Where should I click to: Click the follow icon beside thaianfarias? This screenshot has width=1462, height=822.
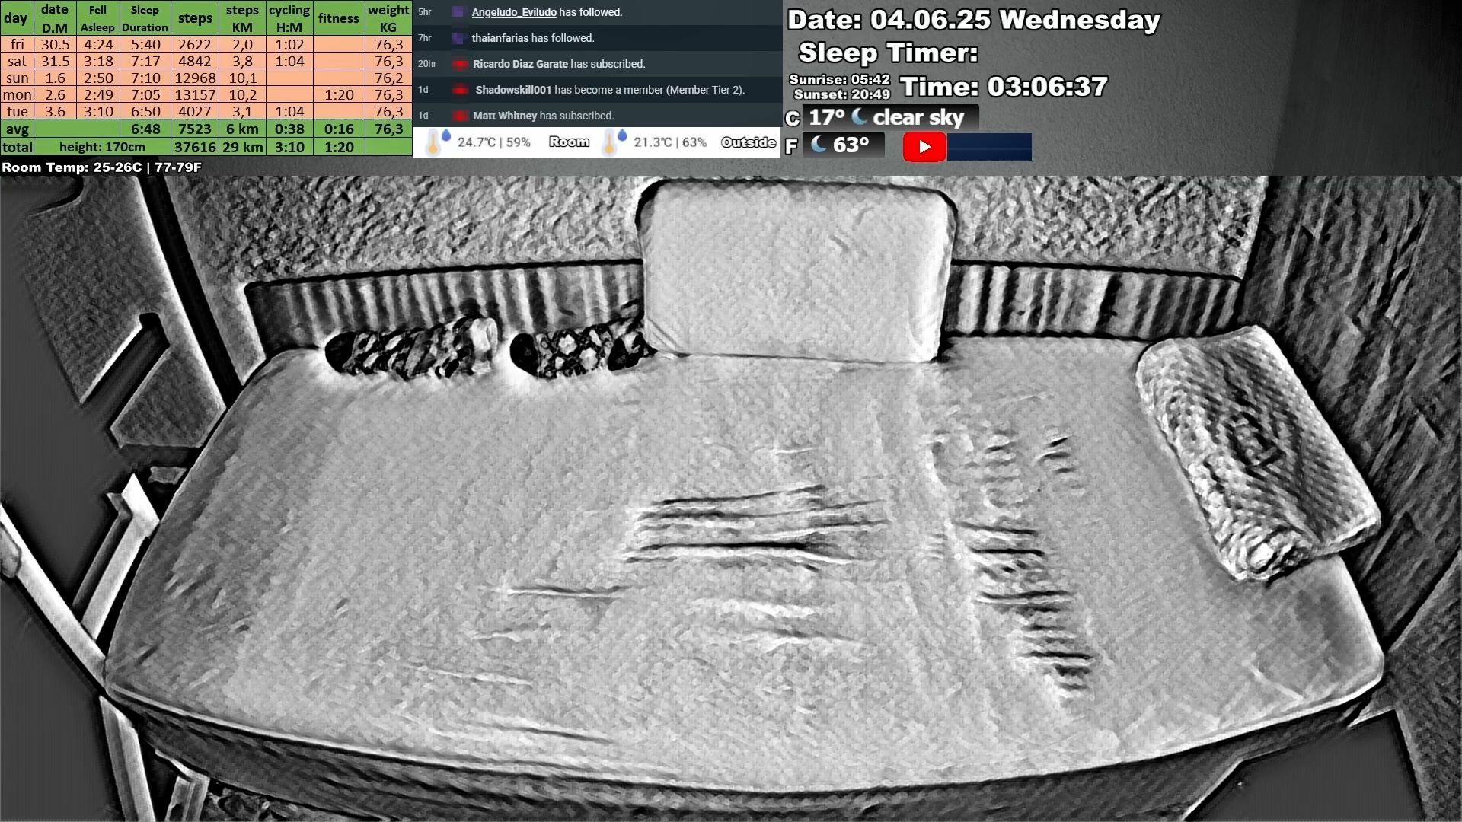458,38
